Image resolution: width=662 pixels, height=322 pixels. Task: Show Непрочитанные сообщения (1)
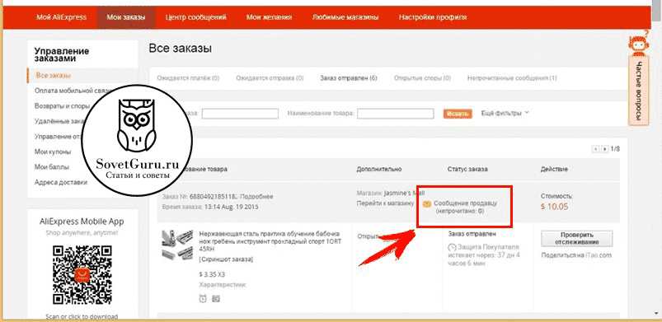click(512, 78)
